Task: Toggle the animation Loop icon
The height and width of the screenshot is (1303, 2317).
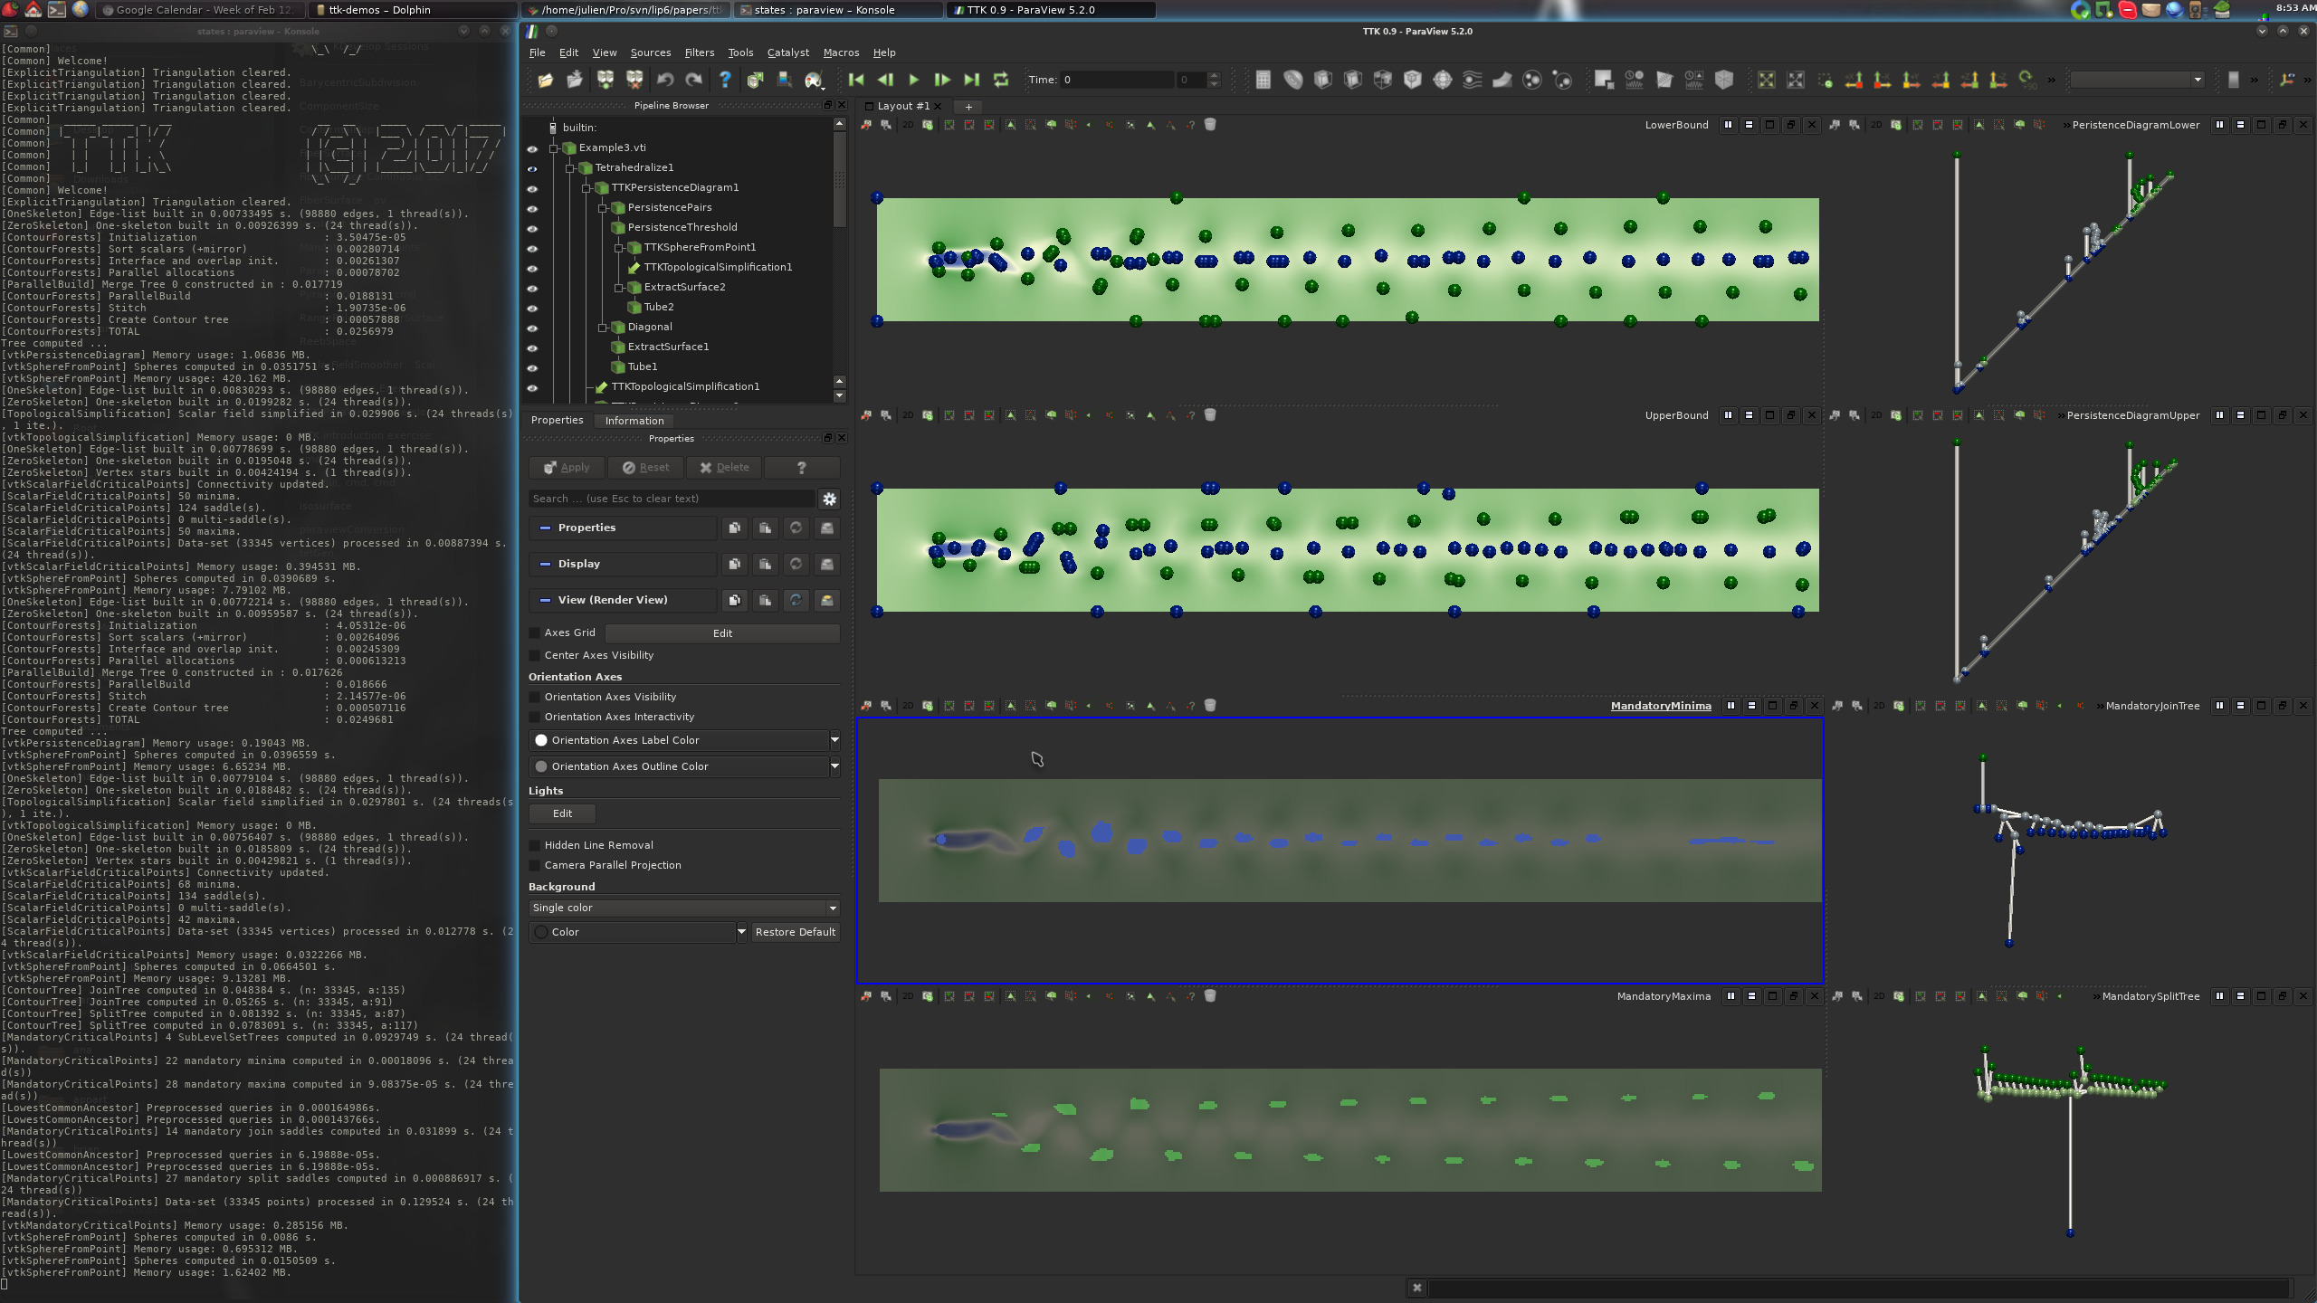Action: point(1001,81)
